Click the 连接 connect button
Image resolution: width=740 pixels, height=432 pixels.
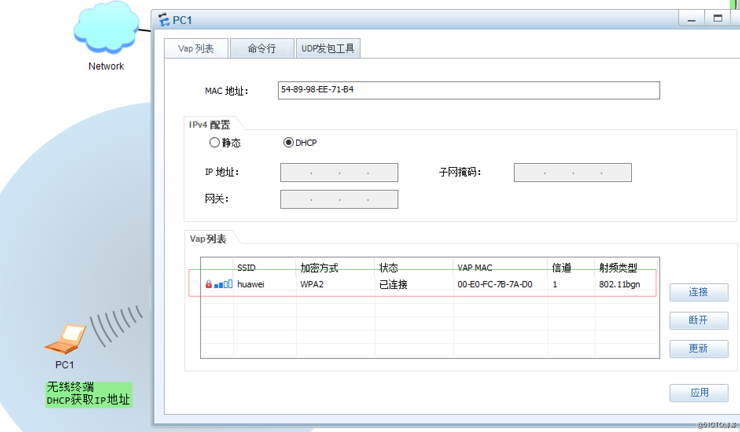coord(699,292)
